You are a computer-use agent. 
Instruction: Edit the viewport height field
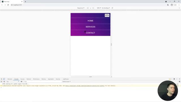93,8
